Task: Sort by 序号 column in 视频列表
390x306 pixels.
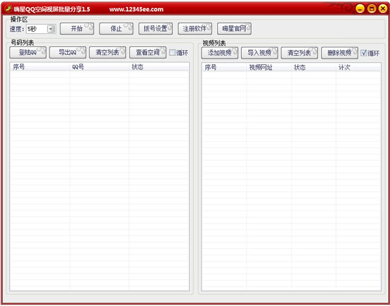Action: click(x=224, y=68)
